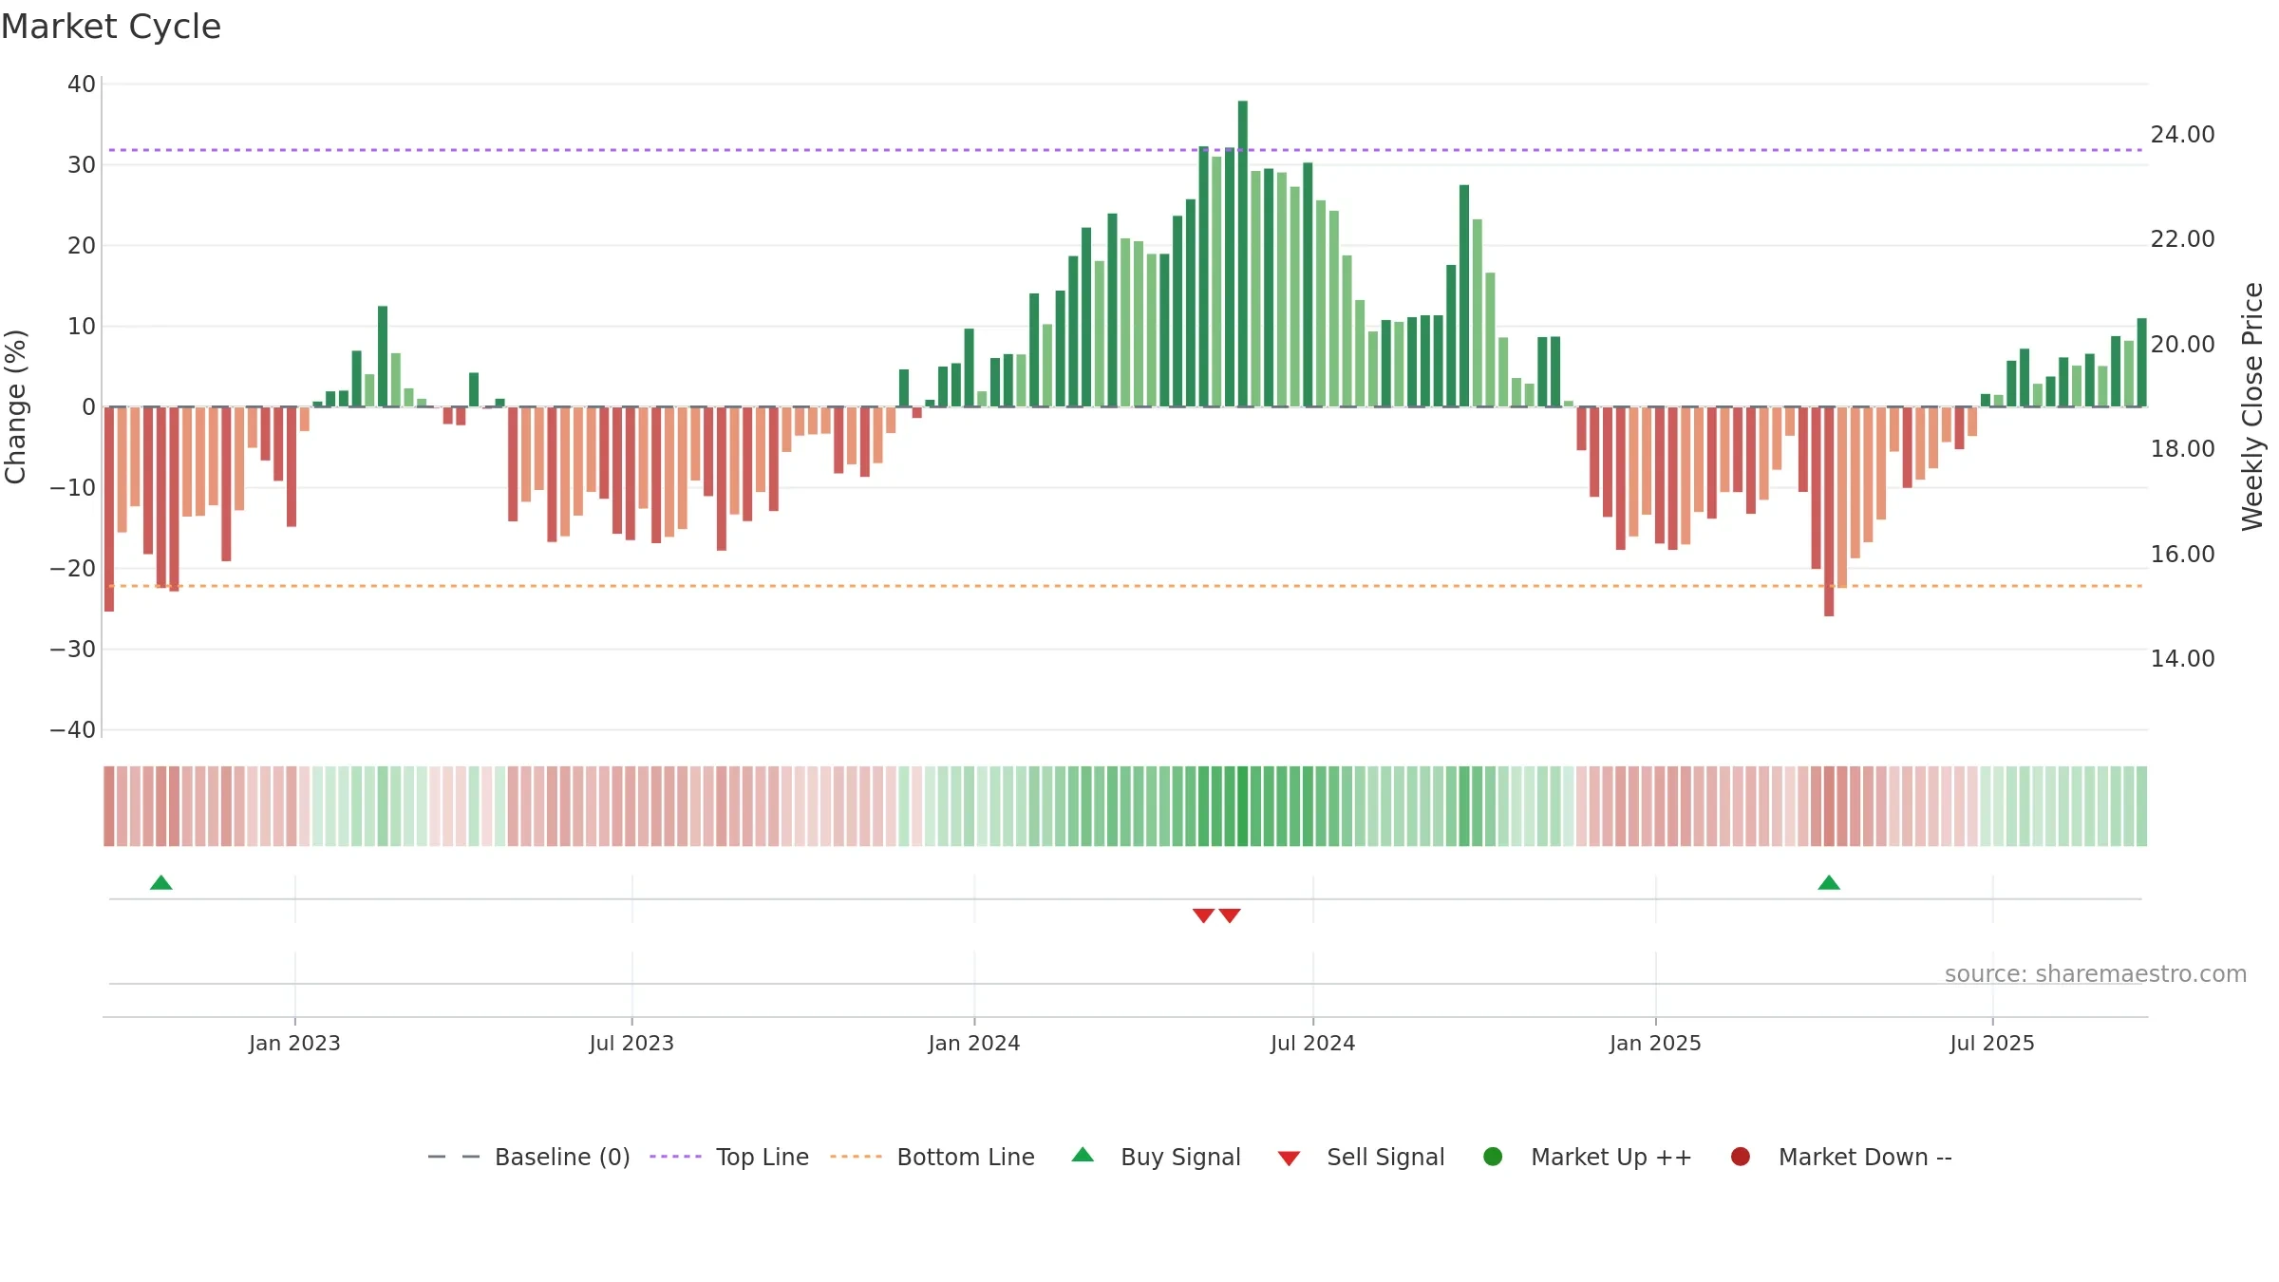Click the Market Down -- red dot
This screenshot has width=2279, height=1282.
tap(1741, 1156)
